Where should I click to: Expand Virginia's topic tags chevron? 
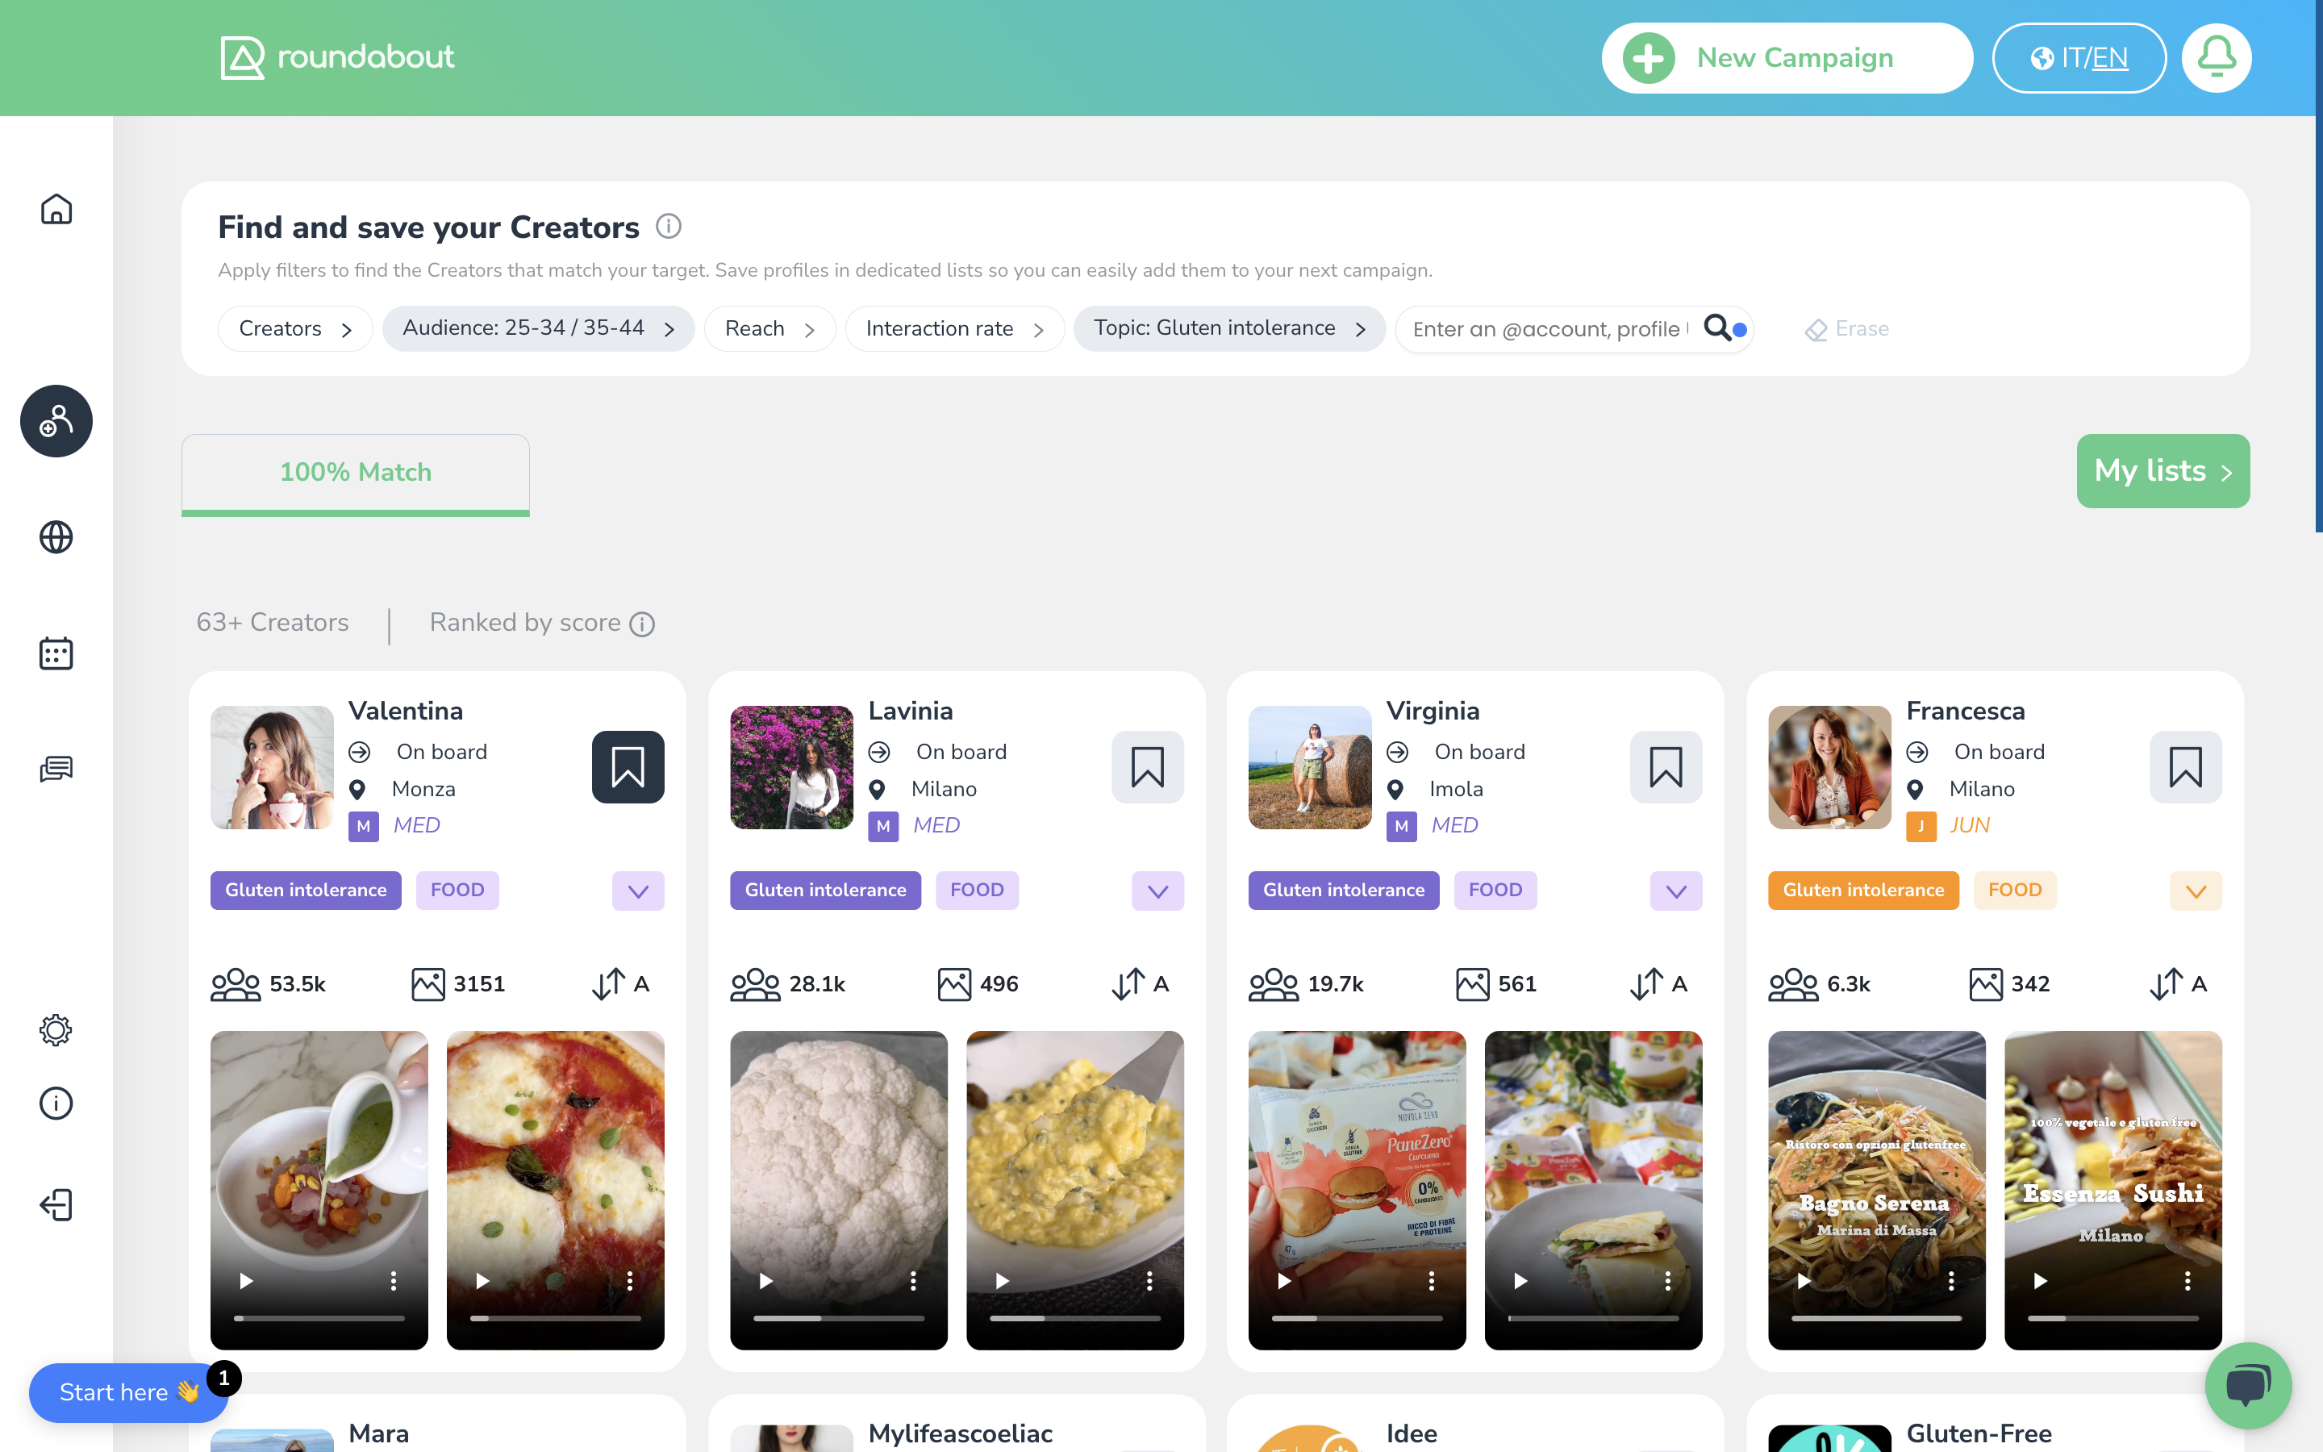coord(1676,891)
